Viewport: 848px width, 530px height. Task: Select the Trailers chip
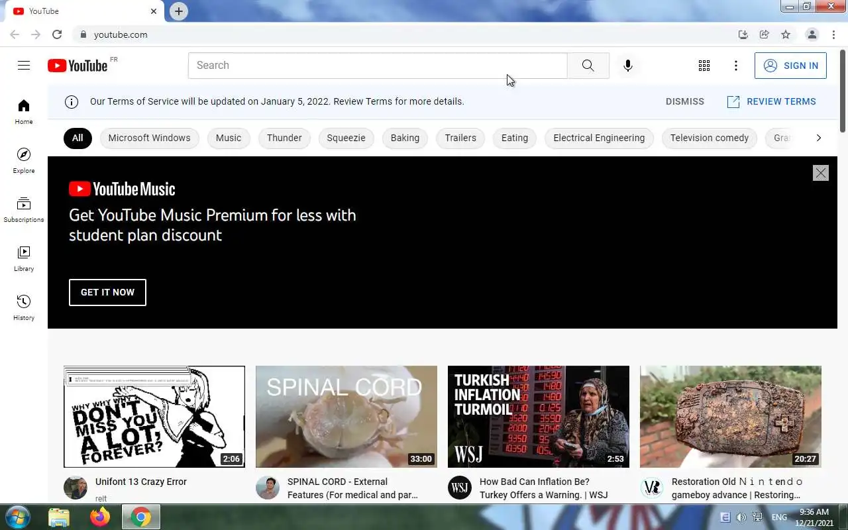click(460, 138)
